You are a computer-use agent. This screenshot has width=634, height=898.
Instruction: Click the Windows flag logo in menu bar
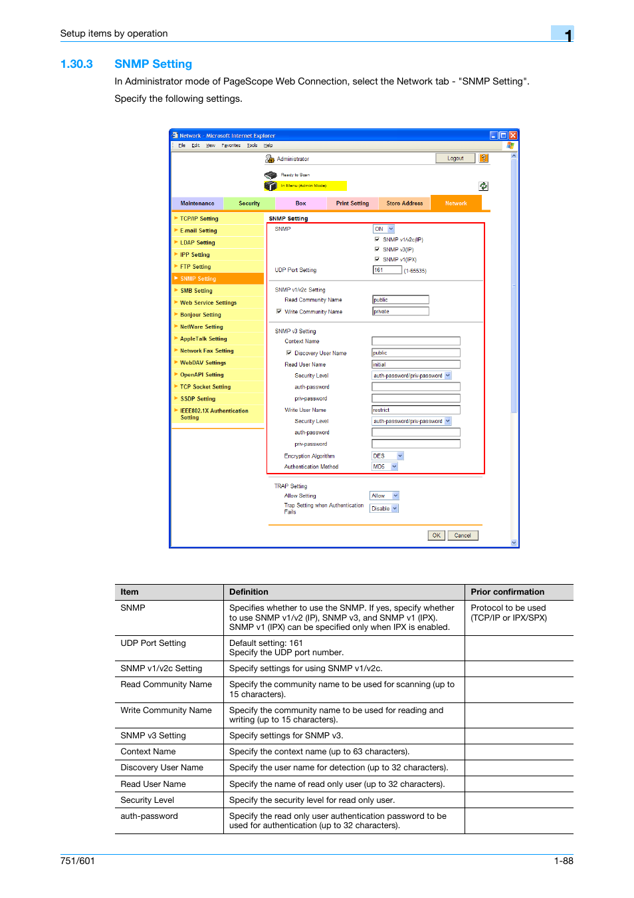coord(510,145)
